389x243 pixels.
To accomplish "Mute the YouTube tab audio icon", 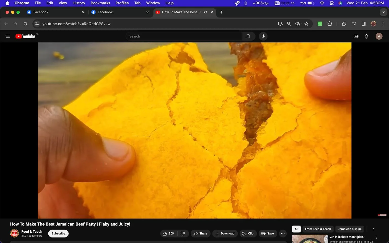I will pyautogui.click(x=205, y=12).
